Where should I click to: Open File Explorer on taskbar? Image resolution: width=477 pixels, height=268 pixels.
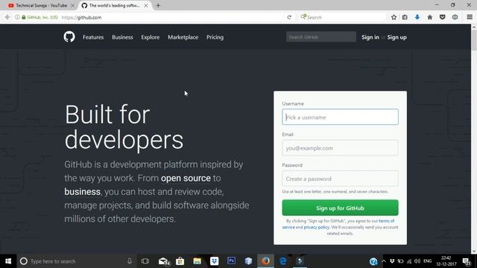(197, 261)
